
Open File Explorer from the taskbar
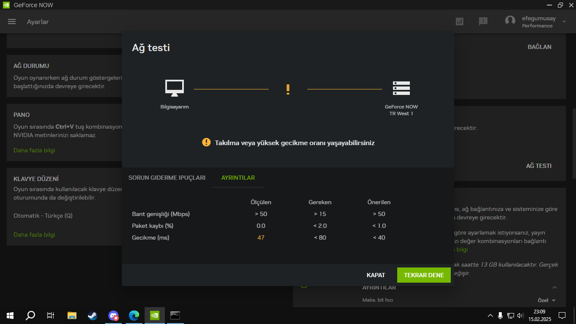tap(72, 315)
